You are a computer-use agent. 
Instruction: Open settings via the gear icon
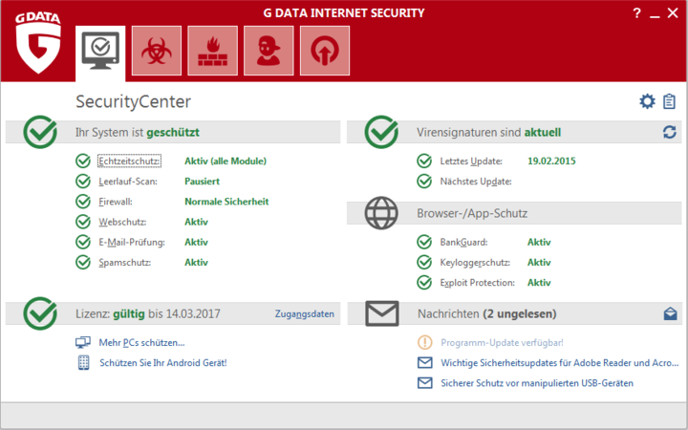tap(647, 101)
